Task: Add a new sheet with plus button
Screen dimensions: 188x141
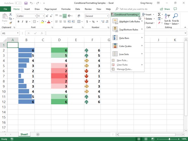Action: [38, 134]
